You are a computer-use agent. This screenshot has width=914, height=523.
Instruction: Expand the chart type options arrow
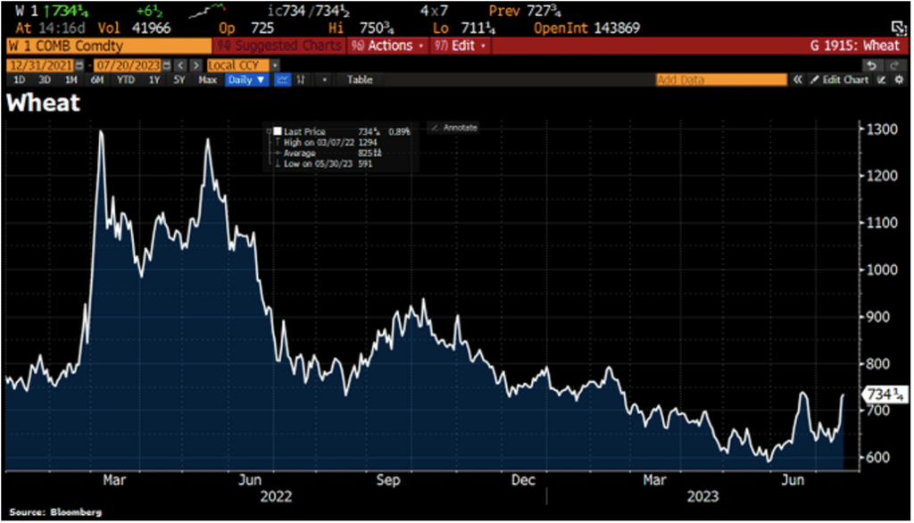[x=324, y=80]
